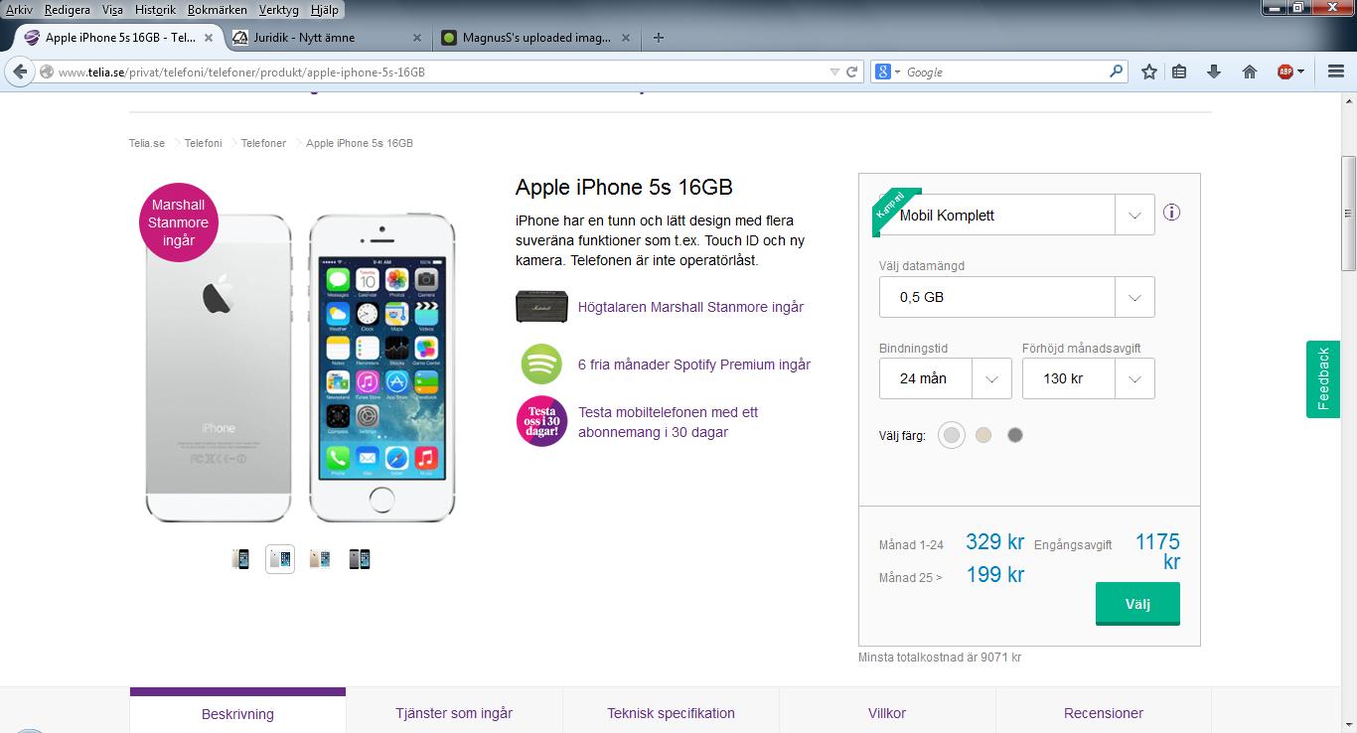Choose the space gray color option

click(1015, 435)
